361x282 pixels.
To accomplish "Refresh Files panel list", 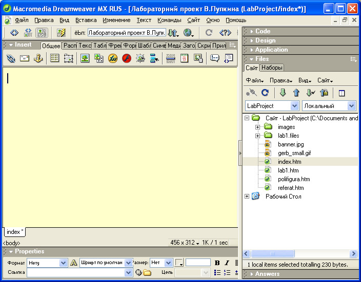I will point(265,93).
